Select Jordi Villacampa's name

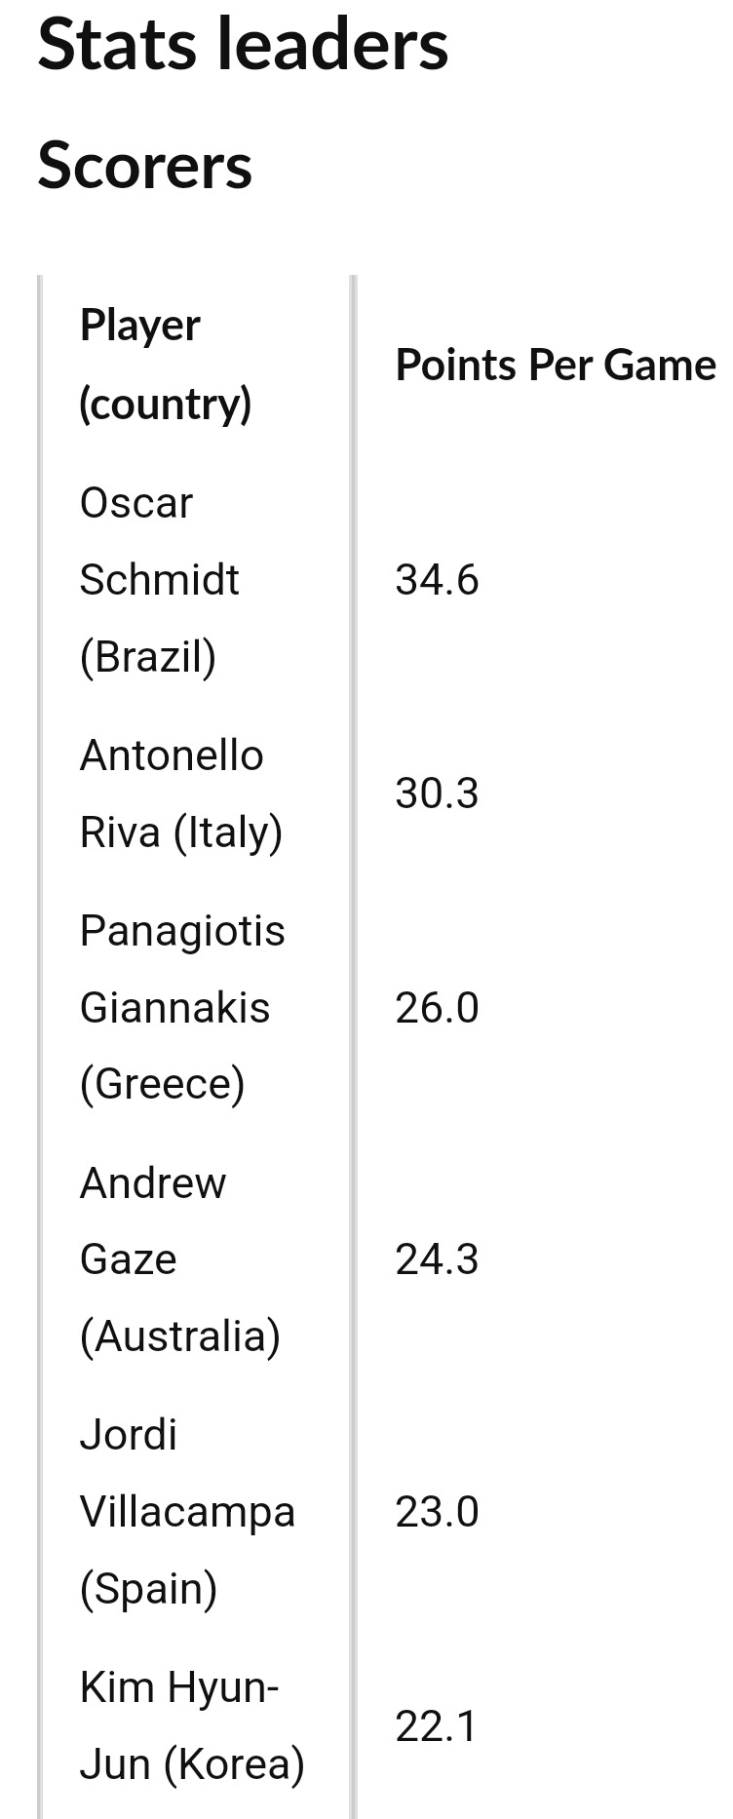186,1473
